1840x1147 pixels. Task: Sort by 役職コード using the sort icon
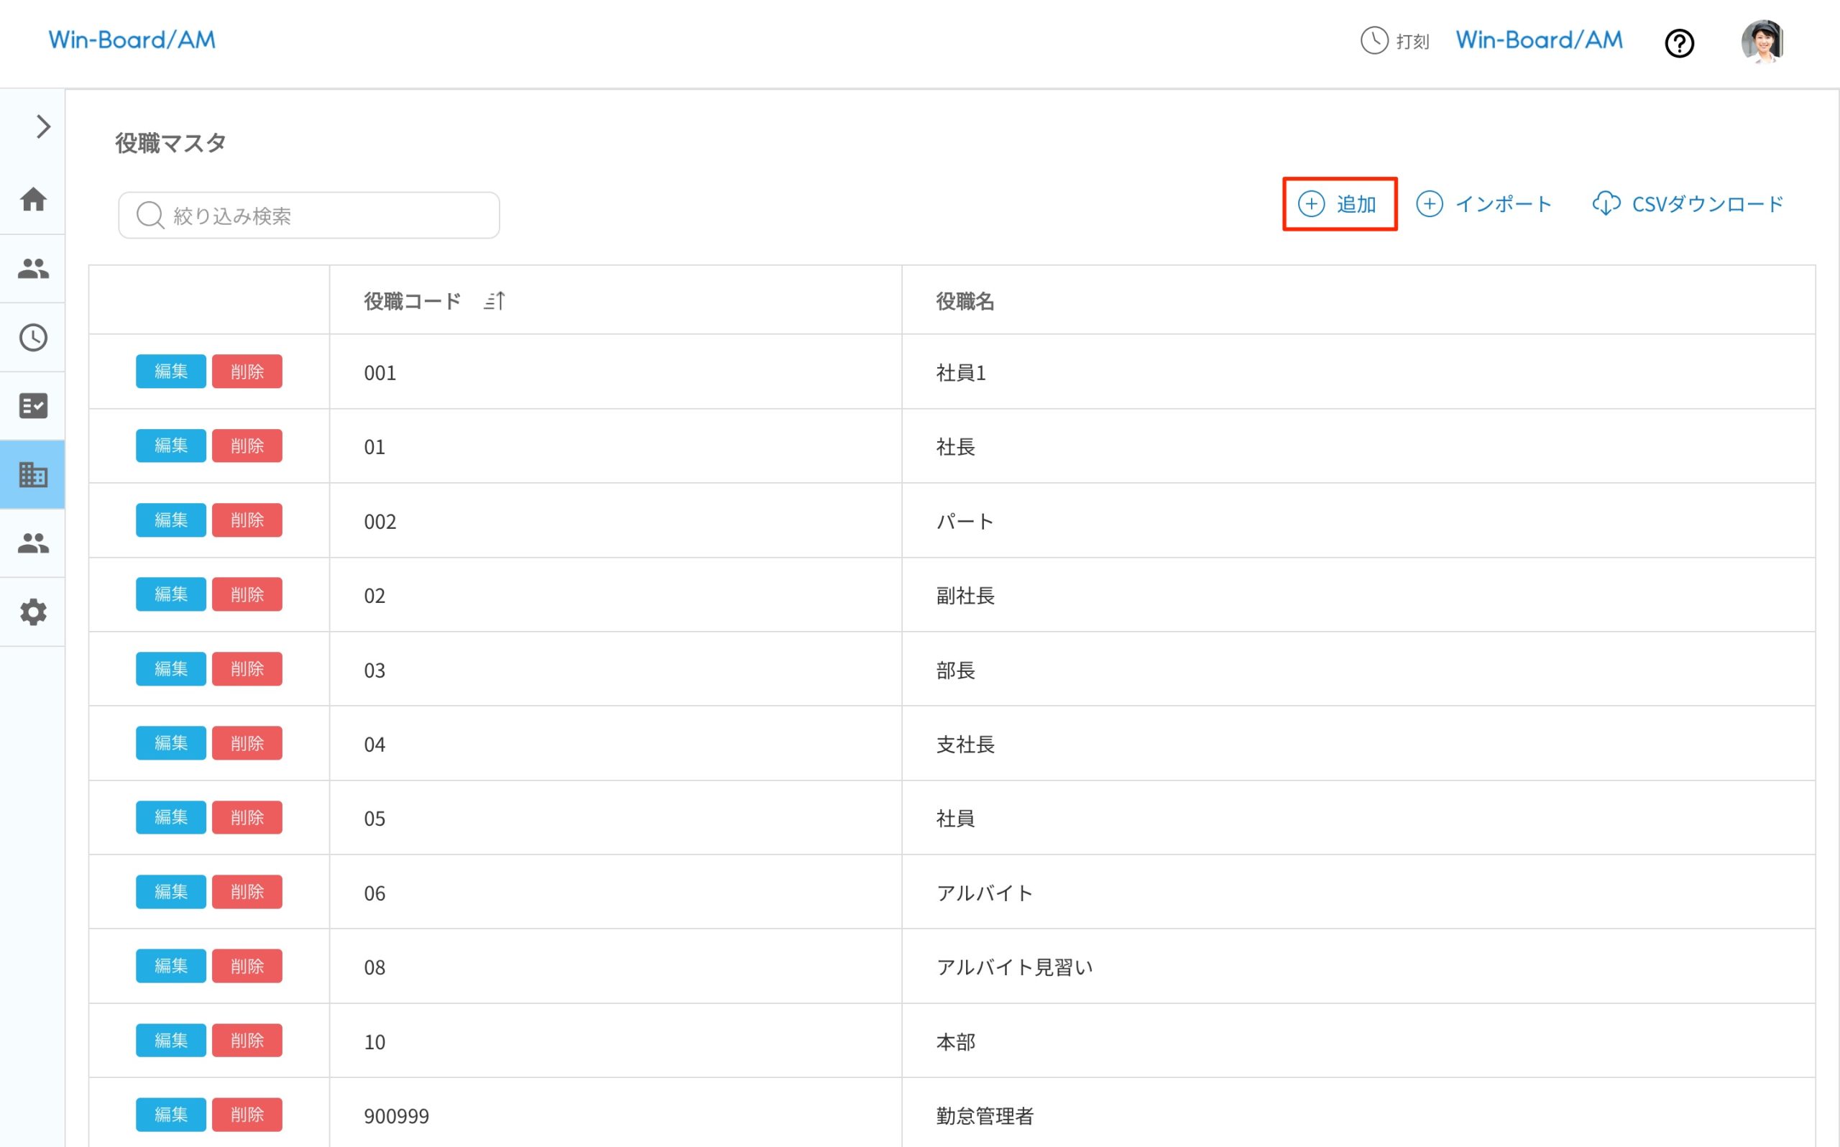494,301
